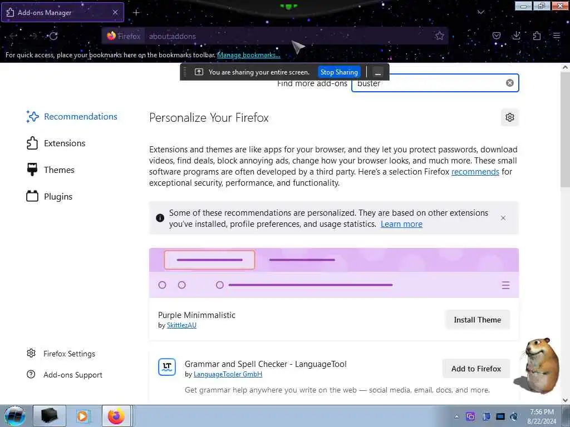
Task: Open SkittlezAU author link
Action: [x=181, y=325]
